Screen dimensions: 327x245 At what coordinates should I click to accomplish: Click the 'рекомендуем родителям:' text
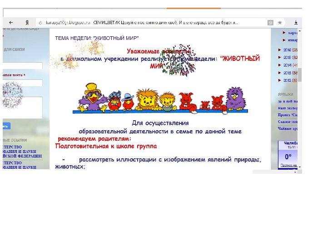(x=94, y=139)
